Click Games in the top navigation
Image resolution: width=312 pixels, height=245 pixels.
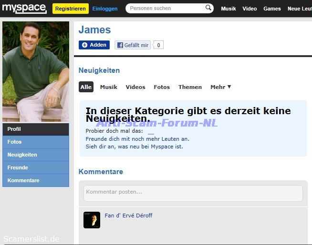(272, 9)
